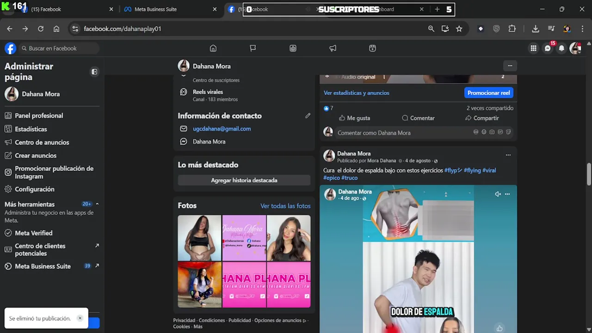Collapse Más herramientas section
This screenshot has width=592, height=333.
tap(97, 204)
